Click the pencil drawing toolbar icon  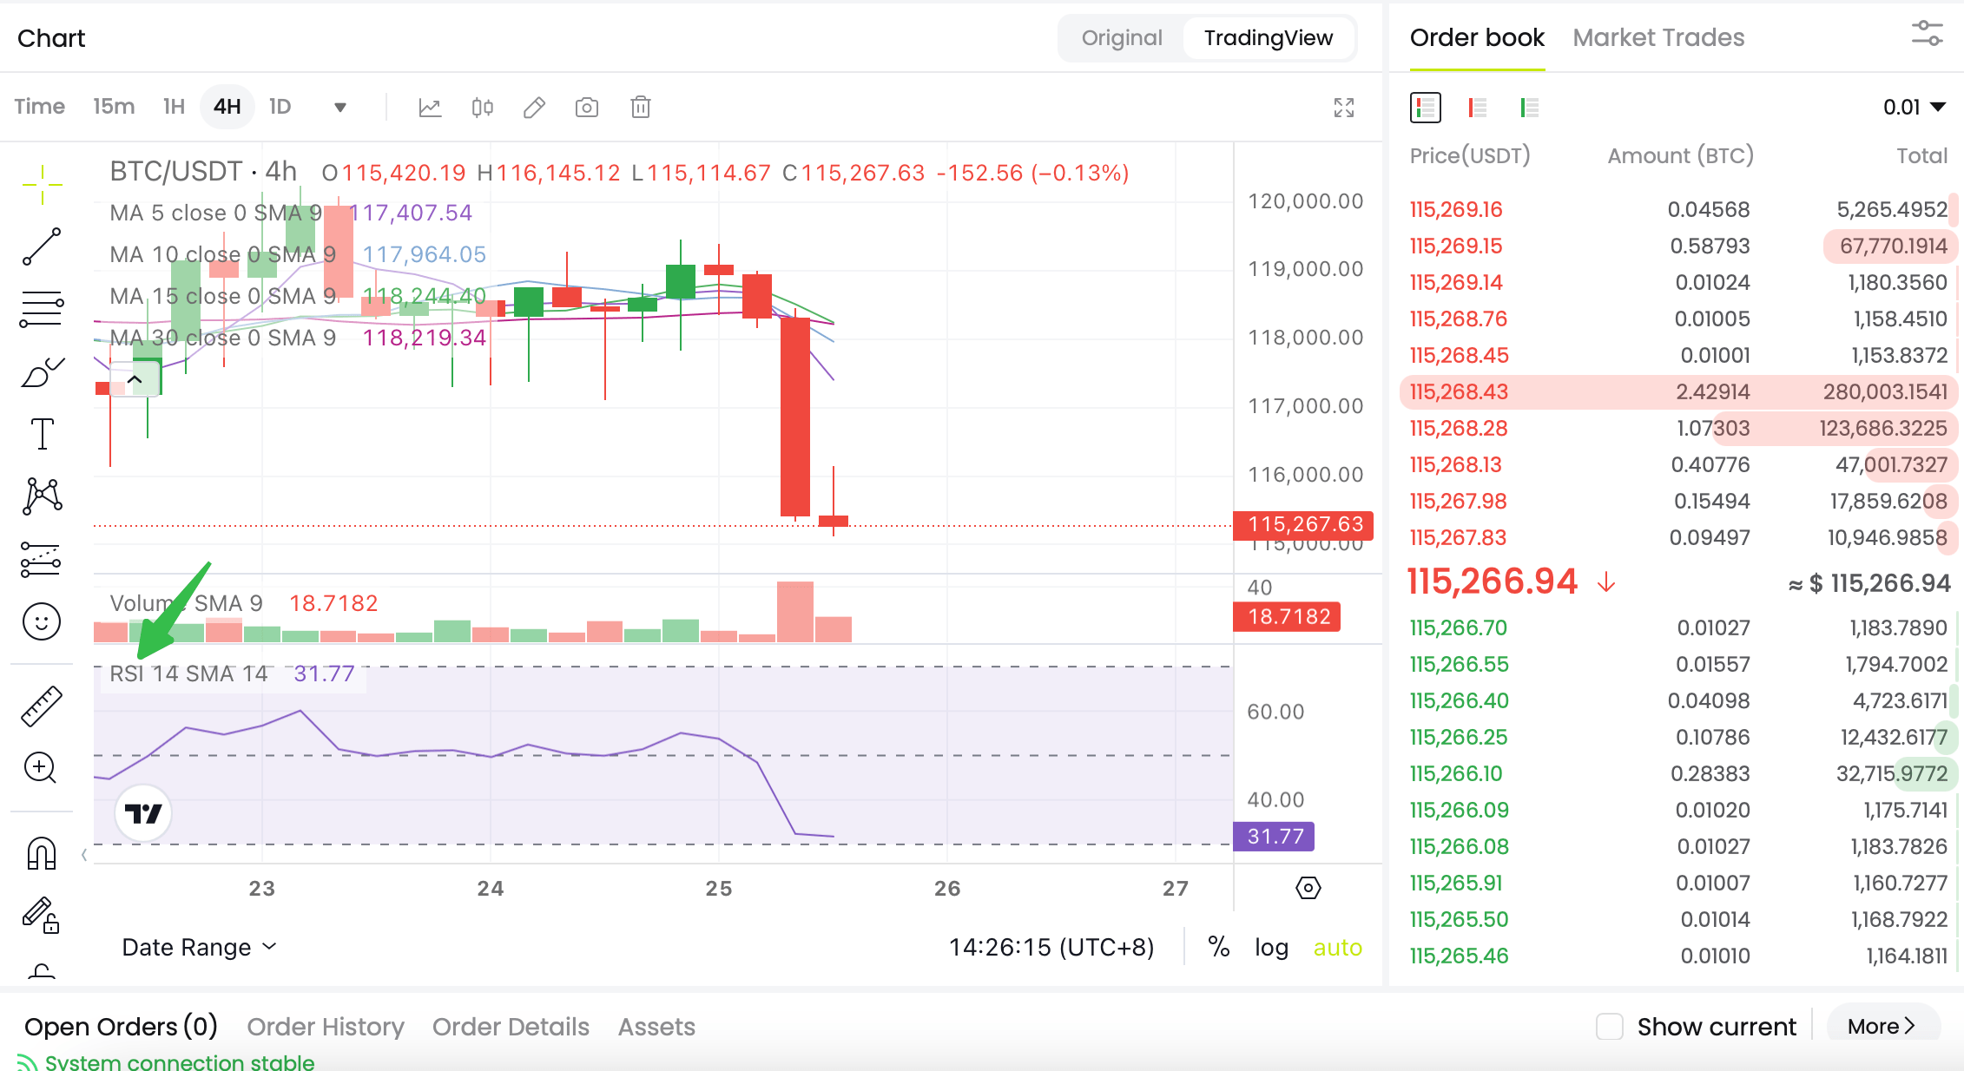[535, 108]
